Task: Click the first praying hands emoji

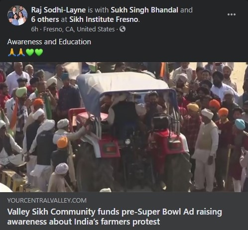Action: [12, 52]
